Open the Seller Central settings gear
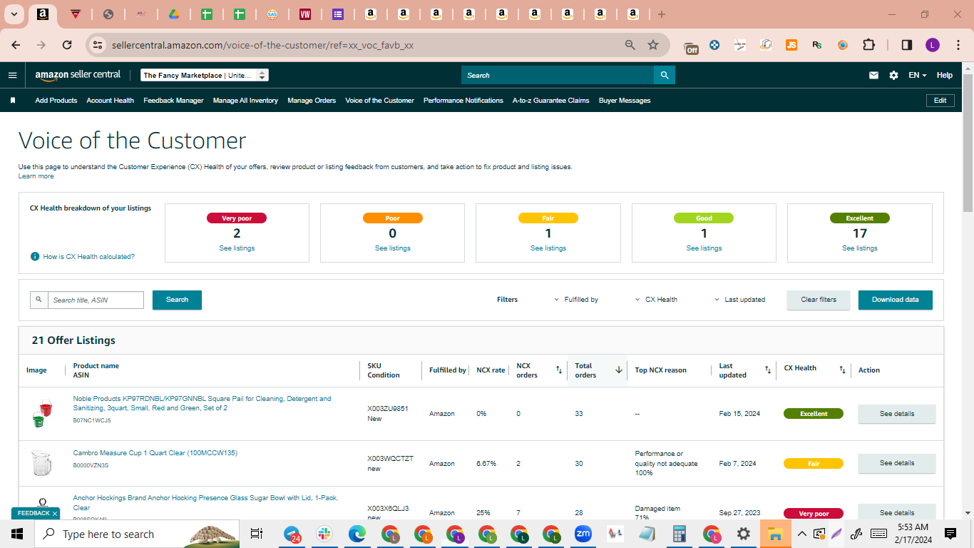The image size is (974, 548). [x=893, y=75]
